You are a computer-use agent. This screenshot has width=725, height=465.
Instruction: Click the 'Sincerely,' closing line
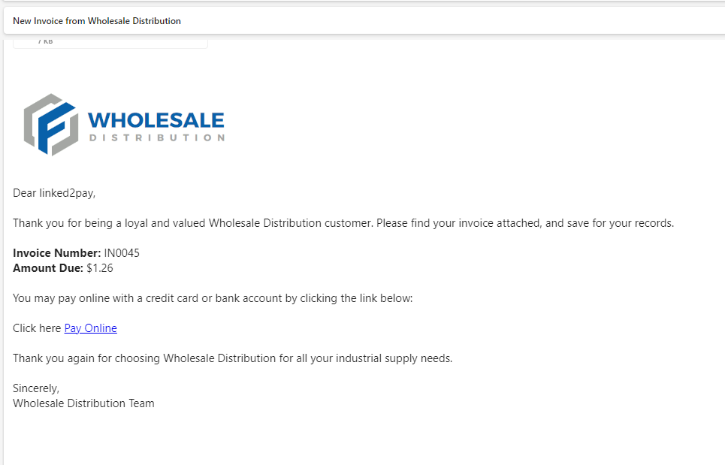coord(36,388)
